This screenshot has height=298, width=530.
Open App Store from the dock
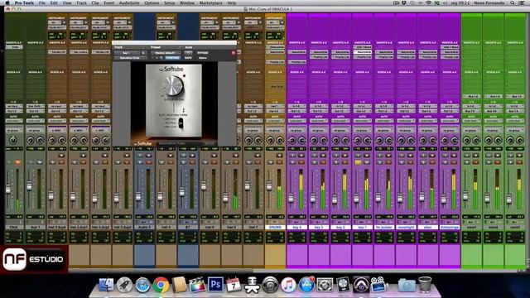coord(306,285)
